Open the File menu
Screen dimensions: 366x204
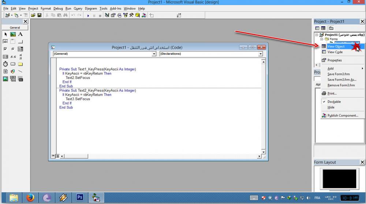coord(6,8)
